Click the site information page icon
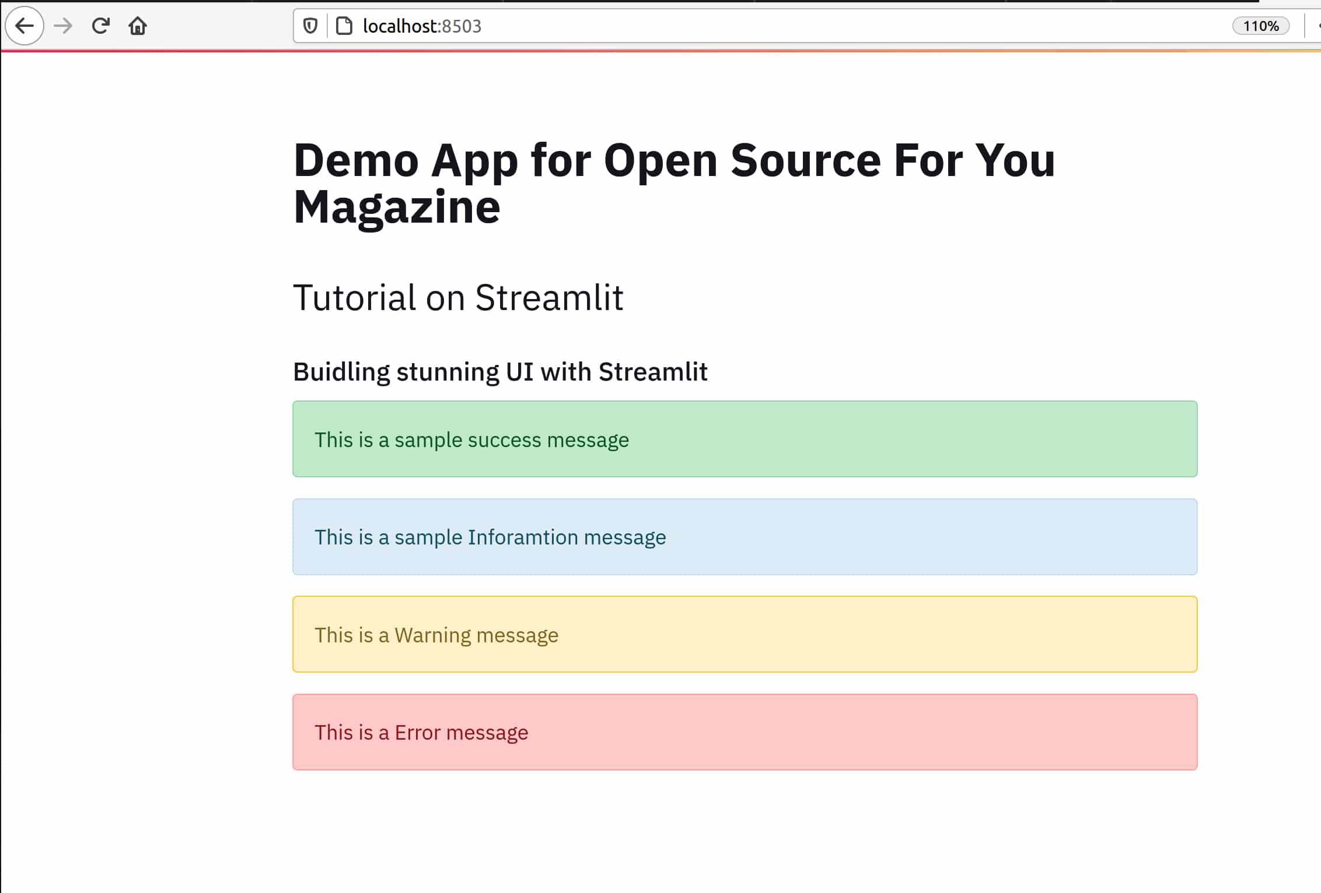The image size is (1321, 893). 344,26
